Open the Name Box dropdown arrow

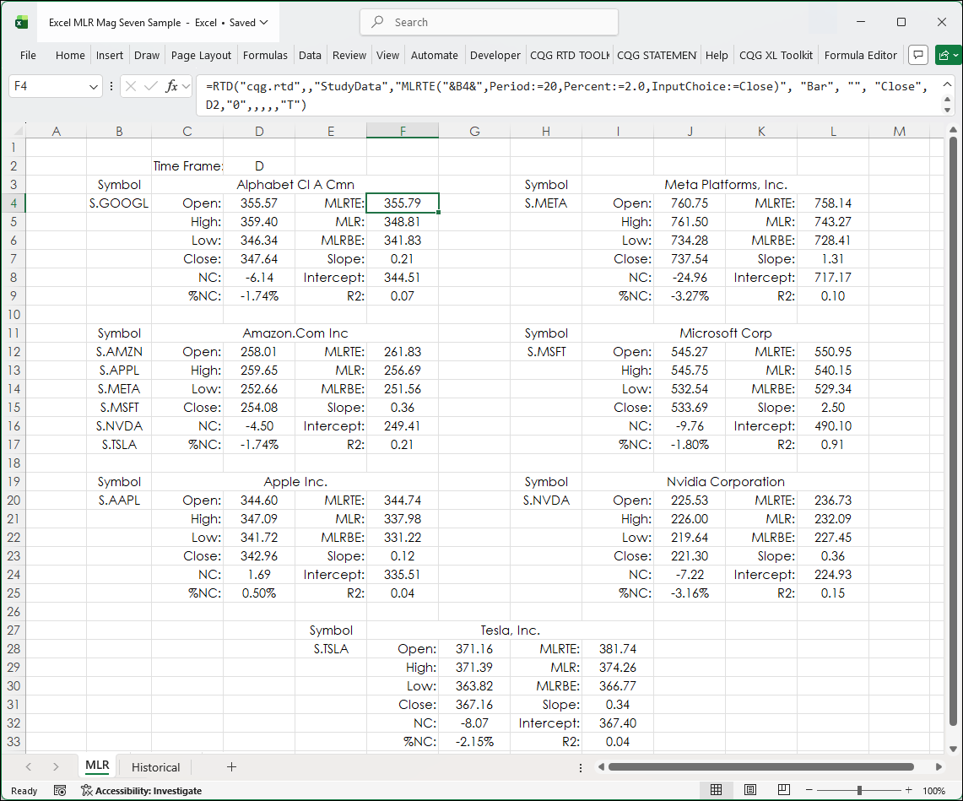pos(94,87)
